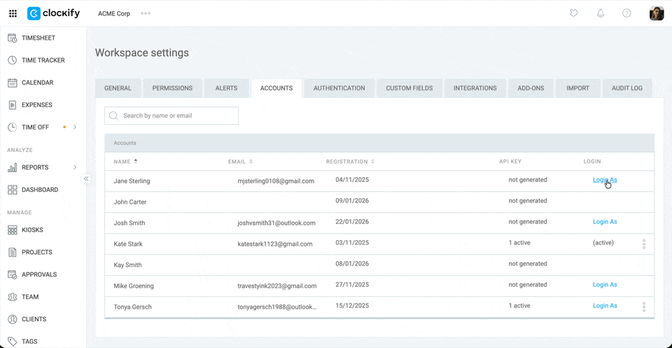
Task: Open Timesheet from the sidebar
Action: (x=38, y=38)
